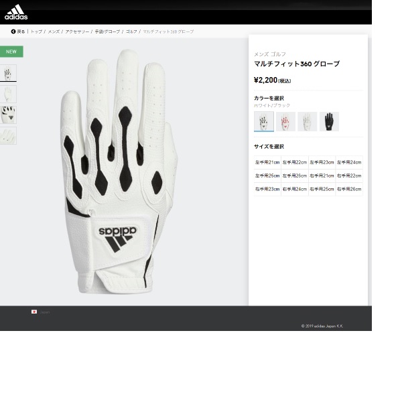
Task: Open the fourth, bottom thumbnail image
Action: click(8, 135)
